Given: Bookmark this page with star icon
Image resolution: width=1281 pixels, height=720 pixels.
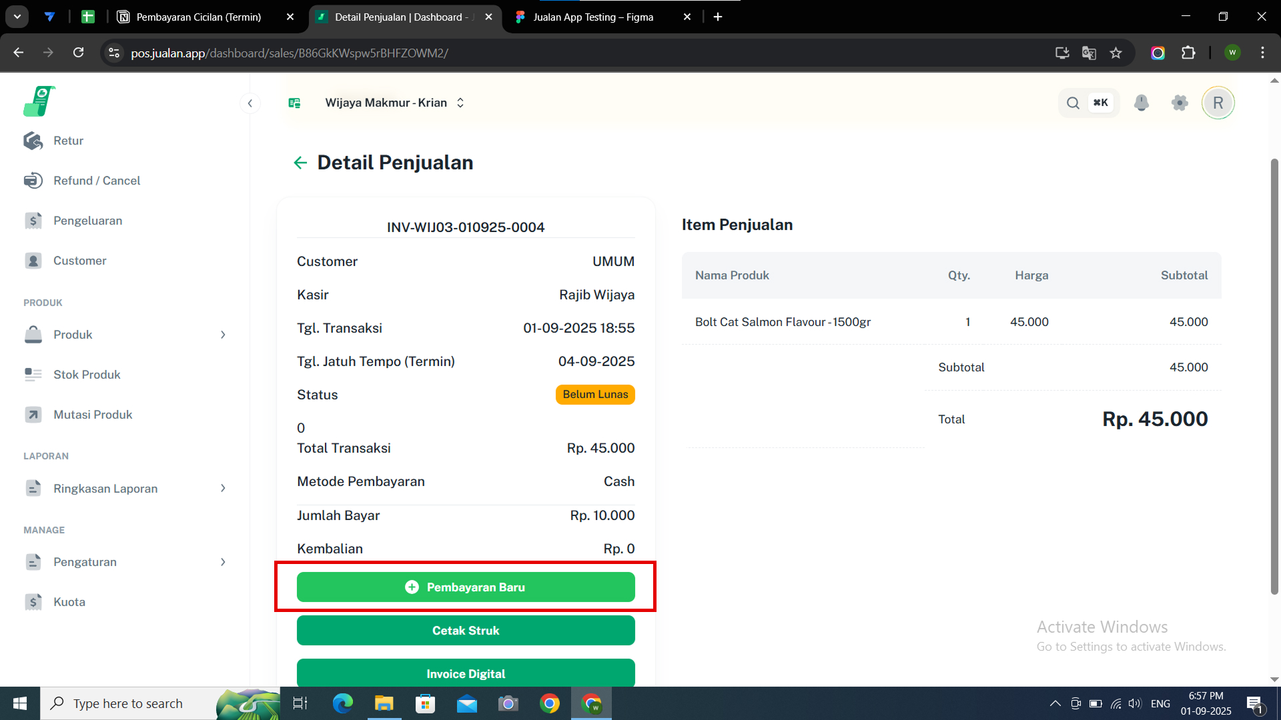Looking at the screenshot, I should pos(1116,53).
